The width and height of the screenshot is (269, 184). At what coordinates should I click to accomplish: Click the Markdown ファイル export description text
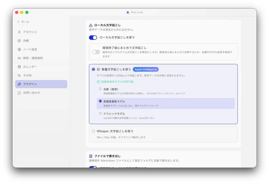(134, 161)
